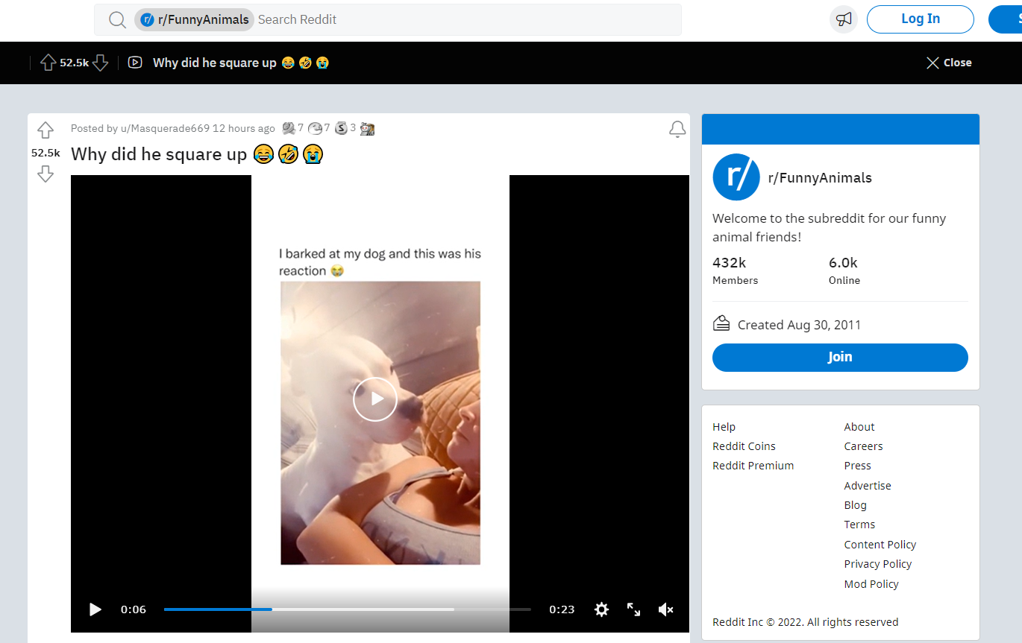Open the Reddit Premium link
This screenshot has height=643, width=1022.
coord(753,466)
